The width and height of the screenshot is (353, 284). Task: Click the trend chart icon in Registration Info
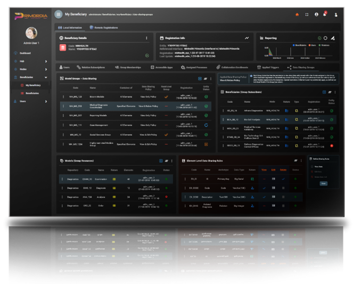(247, 38)
